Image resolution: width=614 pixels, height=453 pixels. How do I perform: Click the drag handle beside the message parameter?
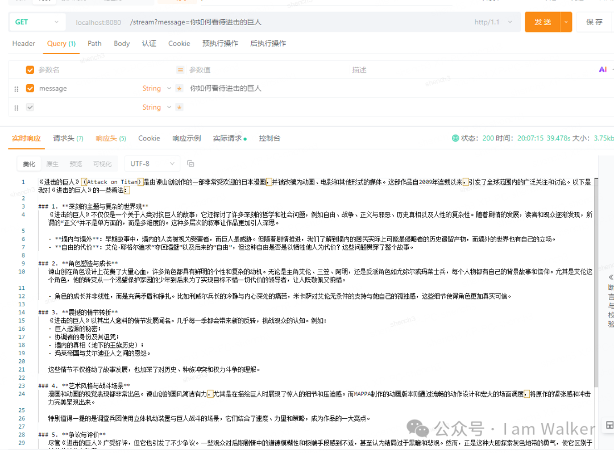(16, 88)
